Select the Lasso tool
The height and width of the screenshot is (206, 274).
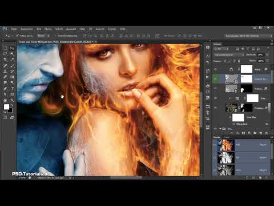tap(5, 54)
